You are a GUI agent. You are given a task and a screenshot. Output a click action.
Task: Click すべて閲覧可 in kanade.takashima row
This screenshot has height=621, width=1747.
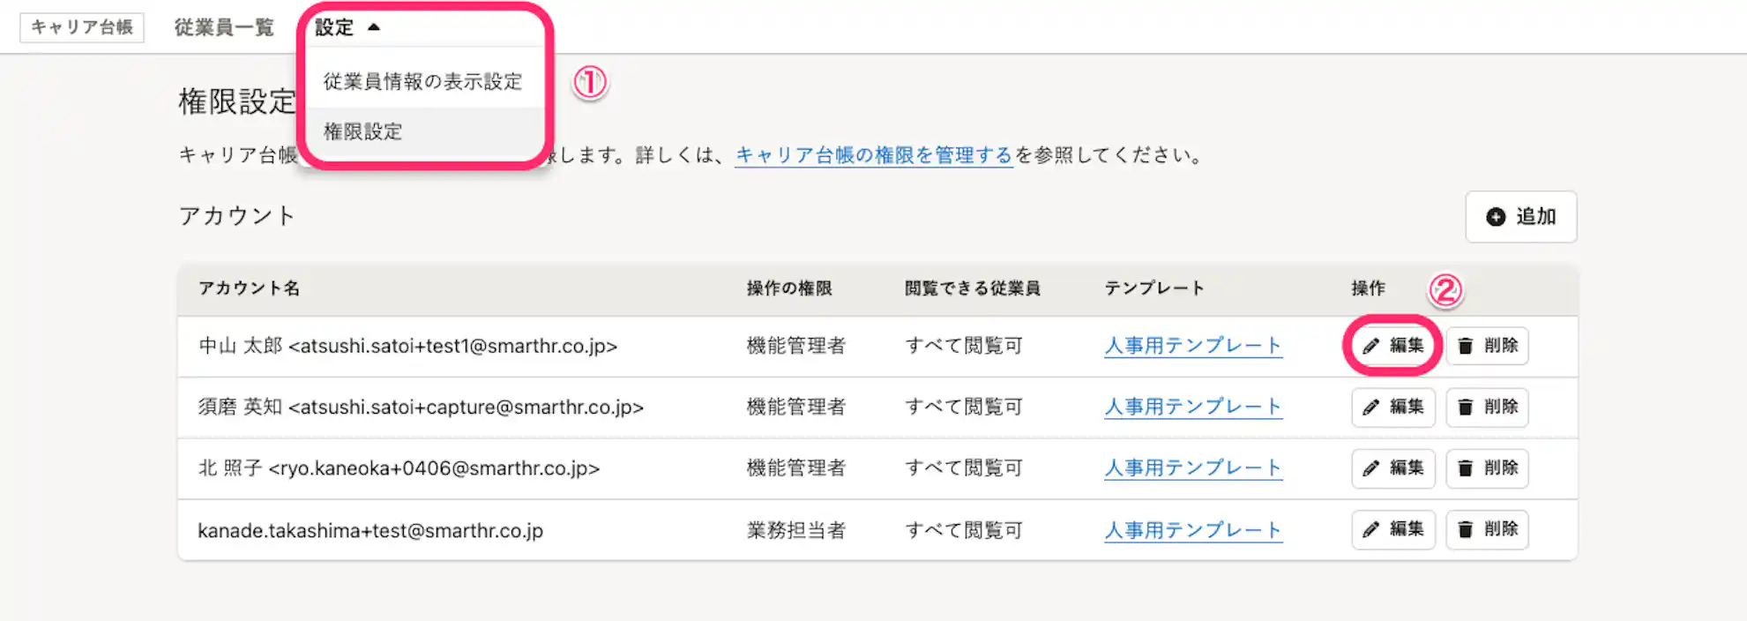pos(964,530)
